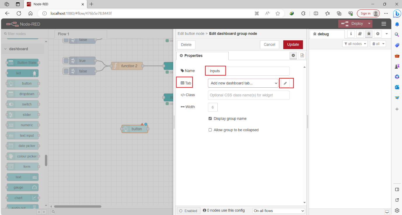Check Allow group to be collapsed
The image size is (402, 215).
(210, 130)
